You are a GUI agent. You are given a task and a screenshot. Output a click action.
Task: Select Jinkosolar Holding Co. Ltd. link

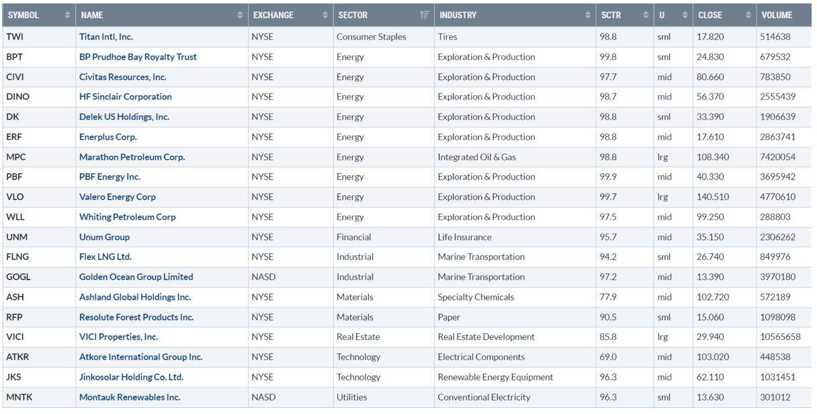[x=131, y=377]
